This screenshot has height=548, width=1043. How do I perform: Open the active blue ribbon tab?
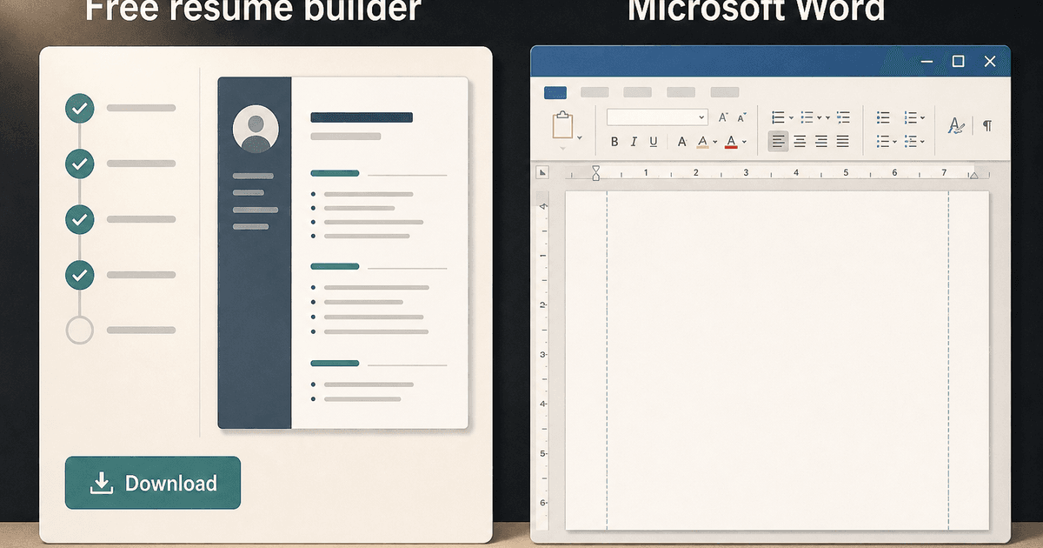555,92
